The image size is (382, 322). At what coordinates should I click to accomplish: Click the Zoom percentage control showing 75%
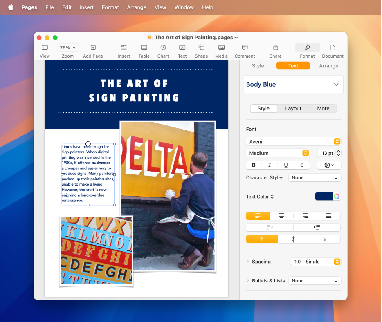tap(67, 47)
